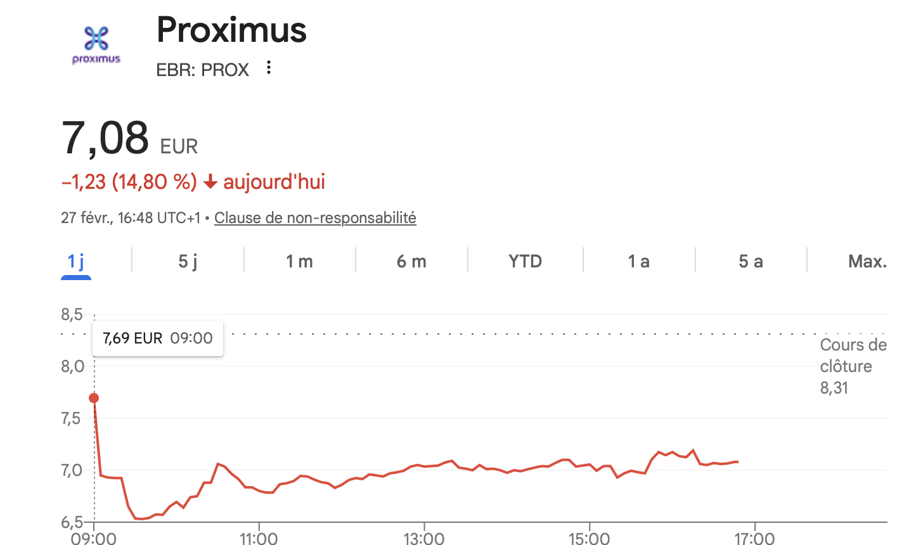Switch to the 5 j tab
904x545 pixels.
point(188,261)
